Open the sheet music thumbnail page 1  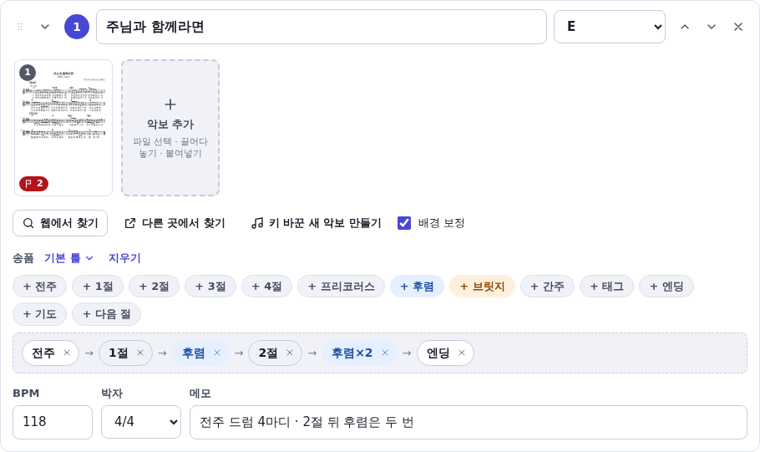click(63, 128)
